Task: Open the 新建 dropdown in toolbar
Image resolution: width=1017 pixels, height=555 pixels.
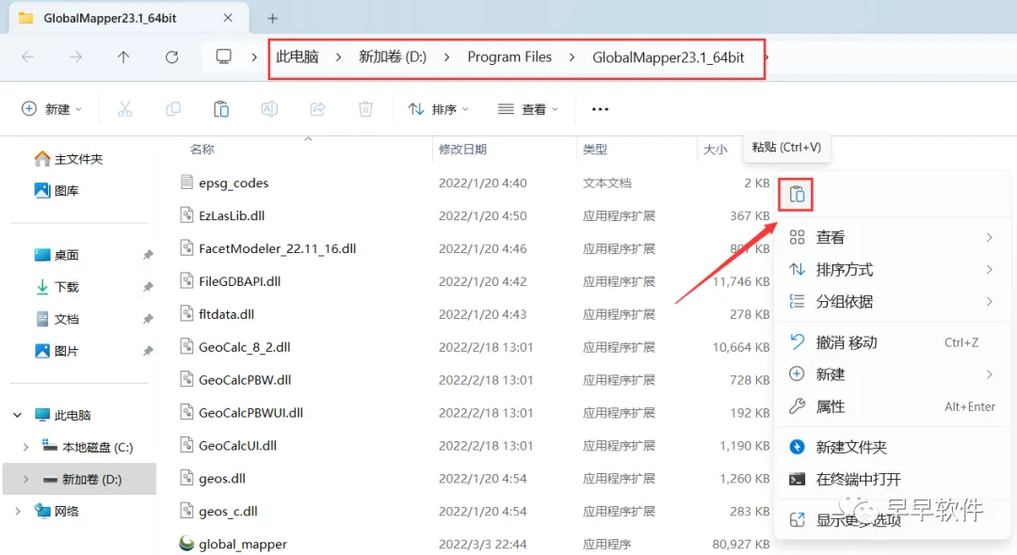Action: coord(52,109)
